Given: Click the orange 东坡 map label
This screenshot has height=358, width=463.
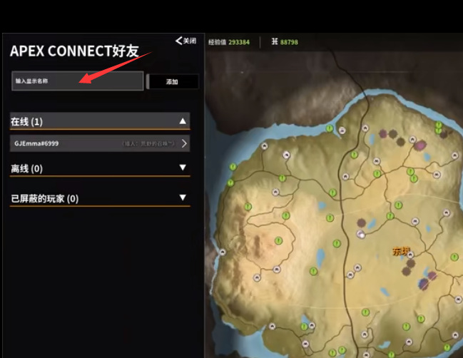Looking at the screenshot, I should pos(401,251).
